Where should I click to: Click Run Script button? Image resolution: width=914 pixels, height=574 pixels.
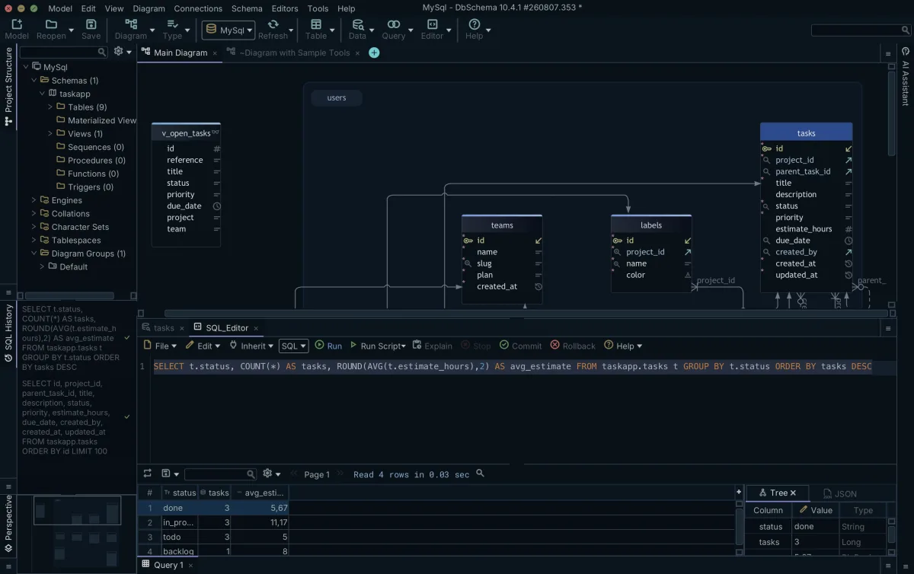point(379,346)
